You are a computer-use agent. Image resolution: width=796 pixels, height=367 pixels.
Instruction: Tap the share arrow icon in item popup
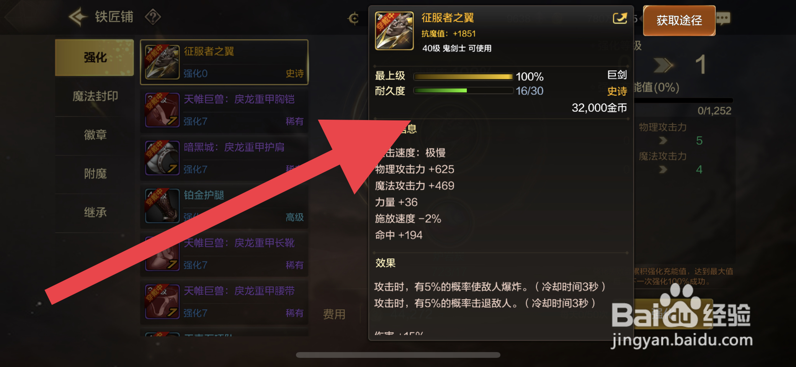coord(620,18)
